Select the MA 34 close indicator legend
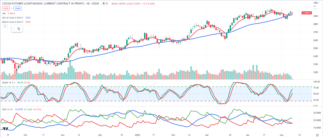Viewport: 323px width, 137px height. [13, 18]
